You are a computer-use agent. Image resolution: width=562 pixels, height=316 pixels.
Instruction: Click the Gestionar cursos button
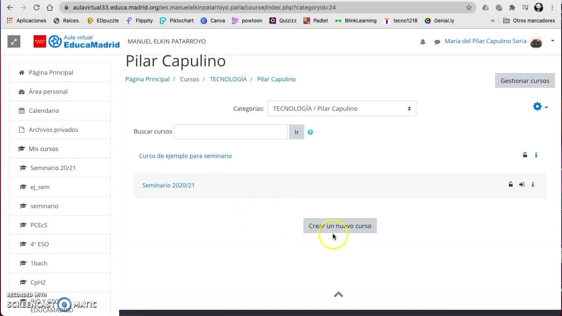coord(525,80)
